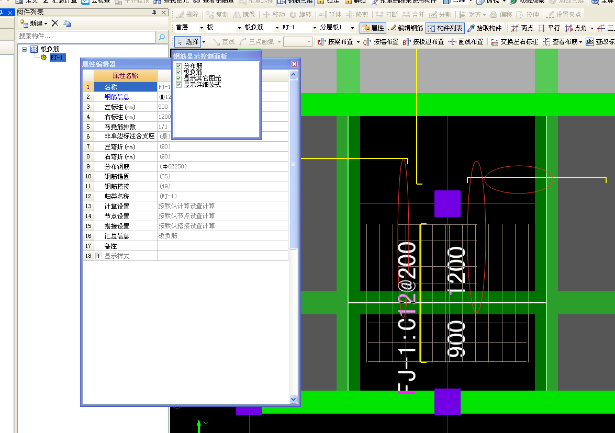The height and width of the screenshot is (433, 615).
Task: Click the 1200 dimension label in drawing
Action: point(456,270)
